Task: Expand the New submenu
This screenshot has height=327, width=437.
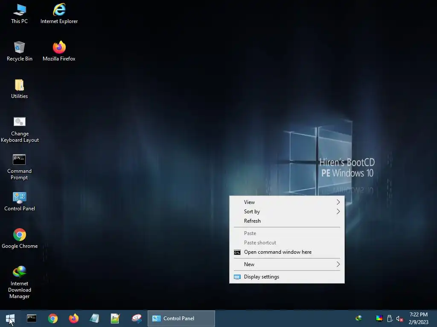Action: (287, 264)
